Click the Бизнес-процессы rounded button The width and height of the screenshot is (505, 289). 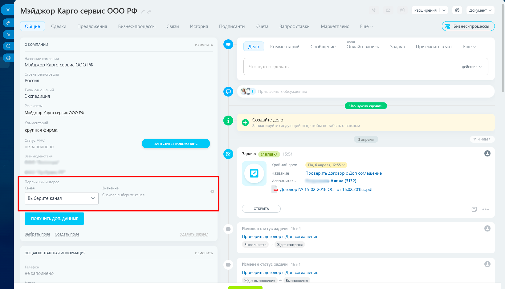[x=468, y=26]
